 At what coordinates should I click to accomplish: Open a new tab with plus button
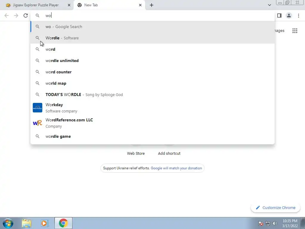coord(152,5)
